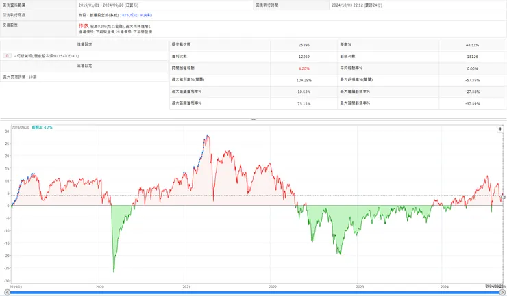Click the 2023 x-axis label
Viewport: 507px width, 296px height.
pyautogui.click(x=360, y=286)
